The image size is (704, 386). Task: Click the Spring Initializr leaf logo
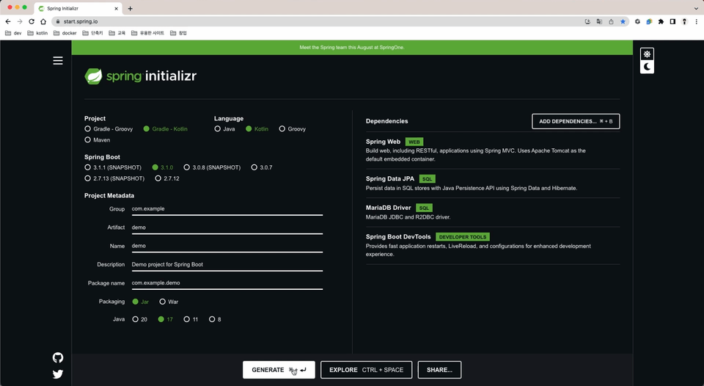click(x=93, y=76)
